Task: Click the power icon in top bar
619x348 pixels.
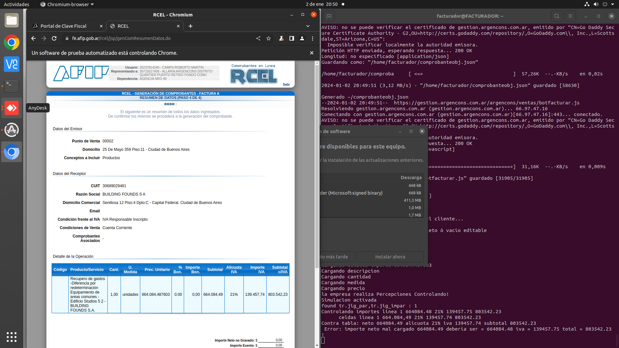Action: pyautogui.click(x=605, y=4)
